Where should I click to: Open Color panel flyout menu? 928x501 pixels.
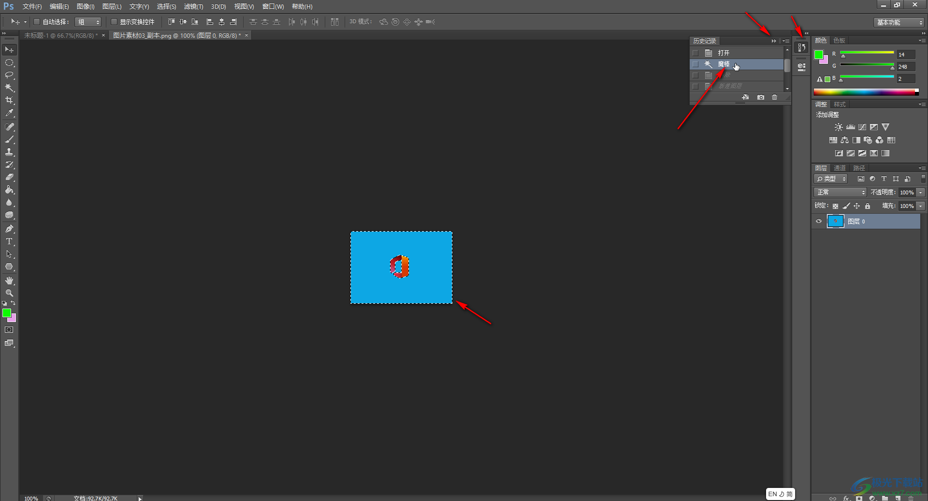point(922,41)
